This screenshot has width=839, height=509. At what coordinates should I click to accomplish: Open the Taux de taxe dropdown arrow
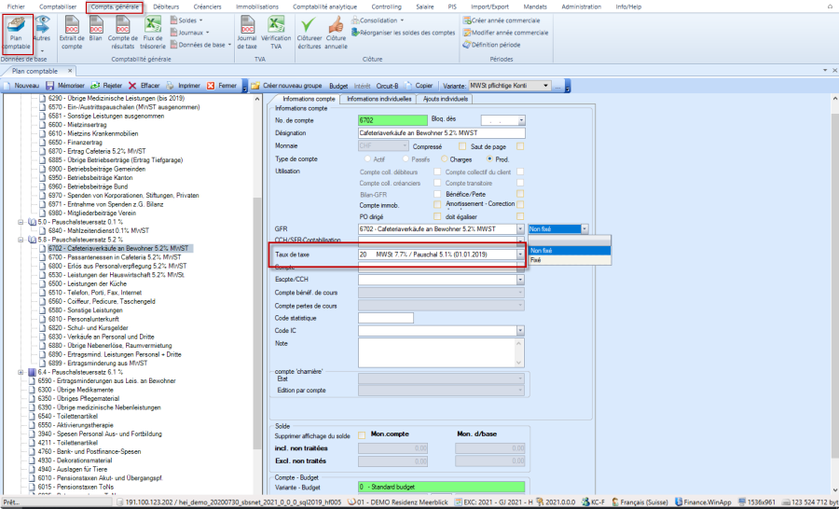pos(520,254)
